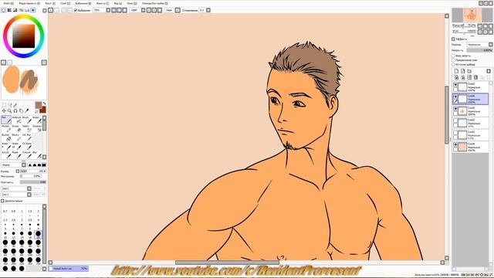The width and height of the screenshot is (494, 278).
Task: Hide the bottom peach background layer
Action: [455, 145]
